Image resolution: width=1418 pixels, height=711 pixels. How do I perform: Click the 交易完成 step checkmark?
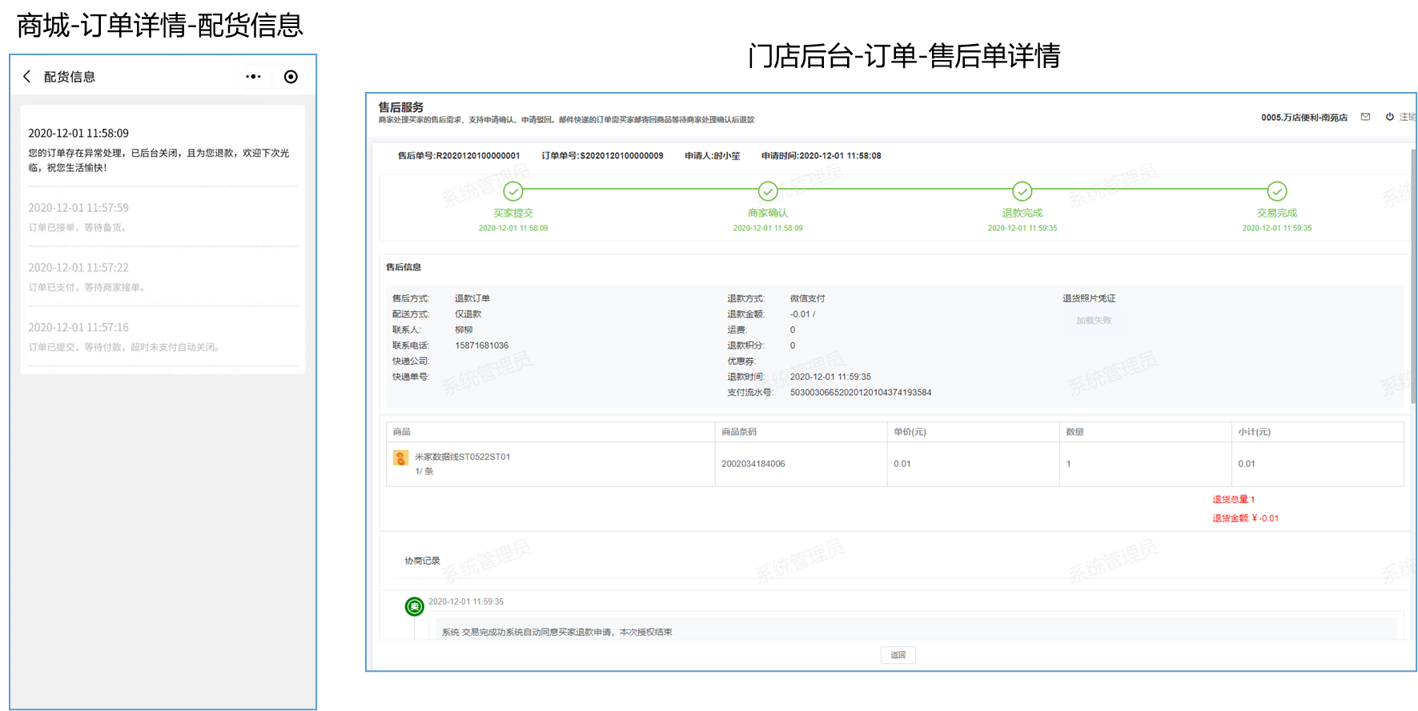coord(1277,191)
